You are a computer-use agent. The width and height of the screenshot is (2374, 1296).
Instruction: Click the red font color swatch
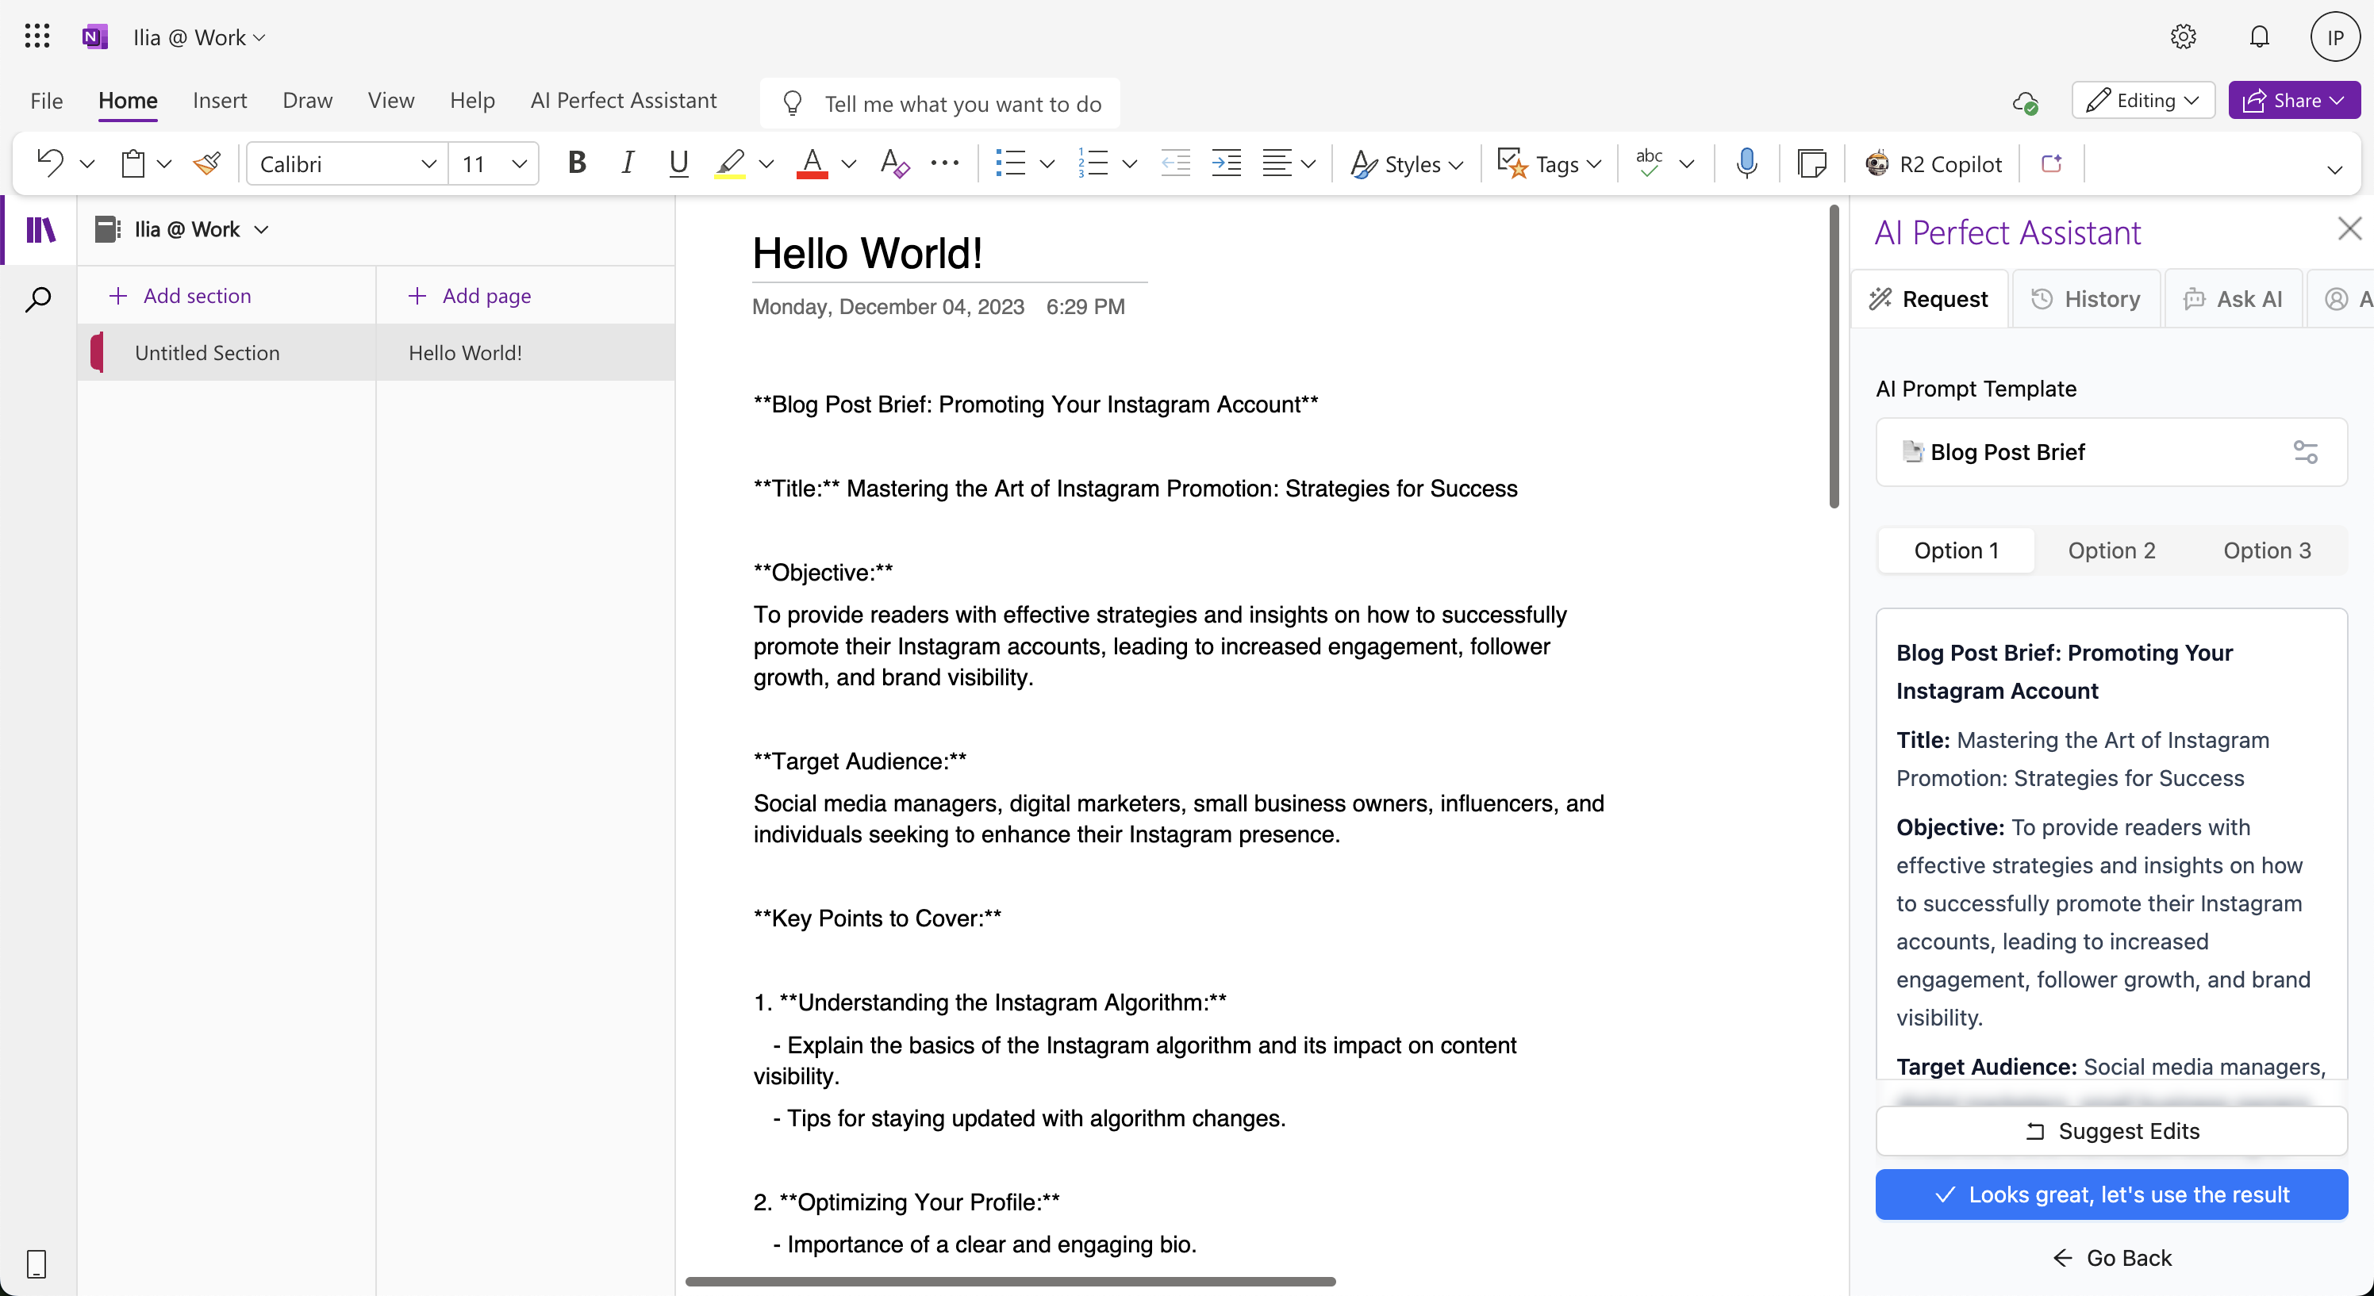(811, 164)
